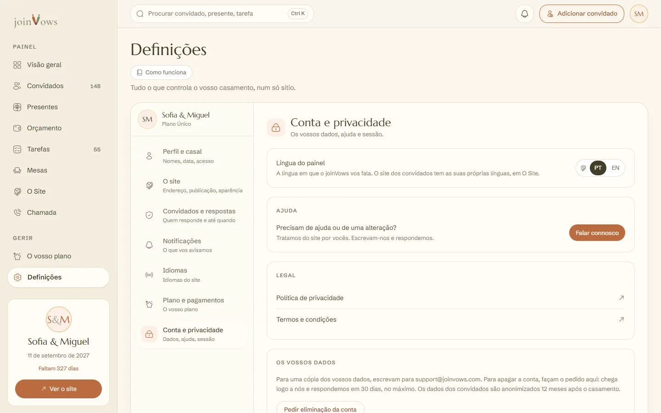Click Falar connosco button
The height and width of the screenshot is (413, 661).
pyautogui.click(x=597, y=233)
